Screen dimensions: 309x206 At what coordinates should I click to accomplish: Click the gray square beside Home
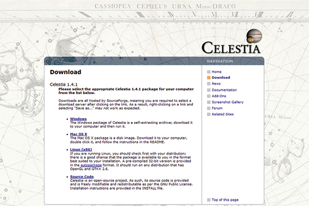(x=208, y=72)
